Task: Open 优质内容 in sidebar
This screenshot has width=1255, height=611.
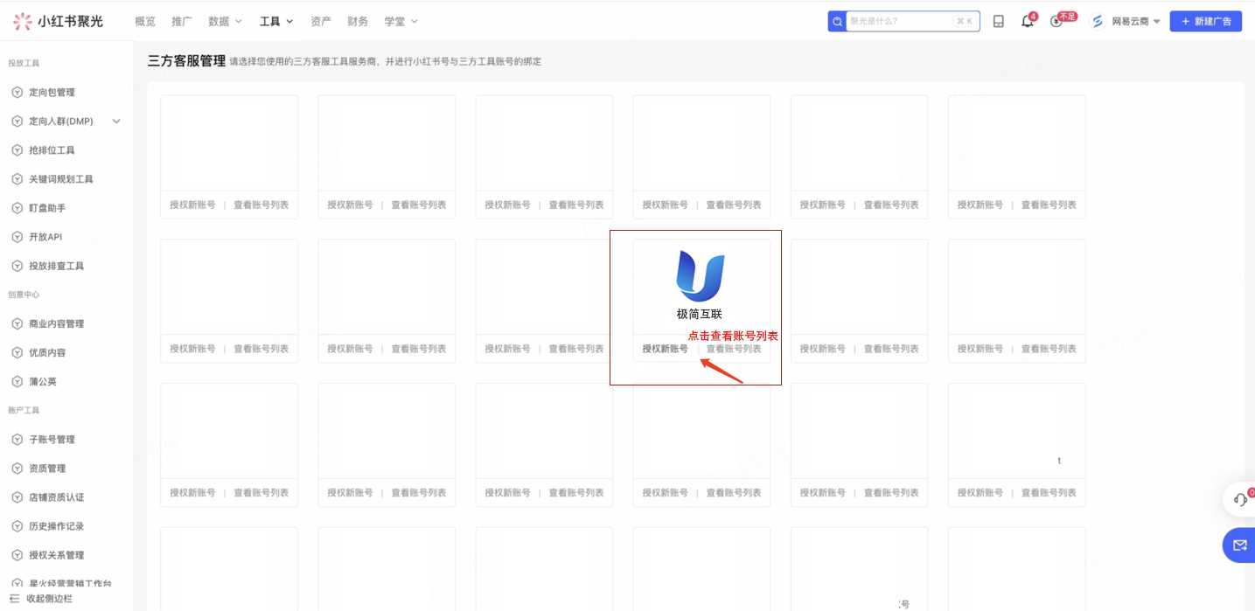Action: (x=47, y=352)
